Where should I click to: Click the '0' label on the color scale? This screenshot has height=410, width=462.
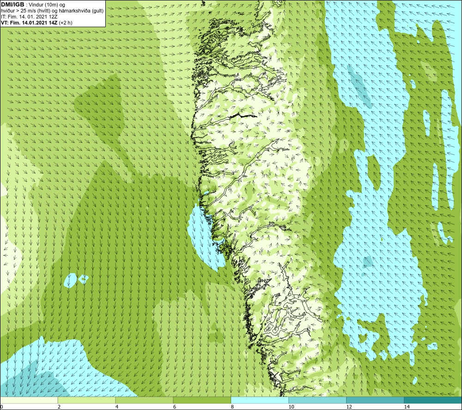pos(1,407)
